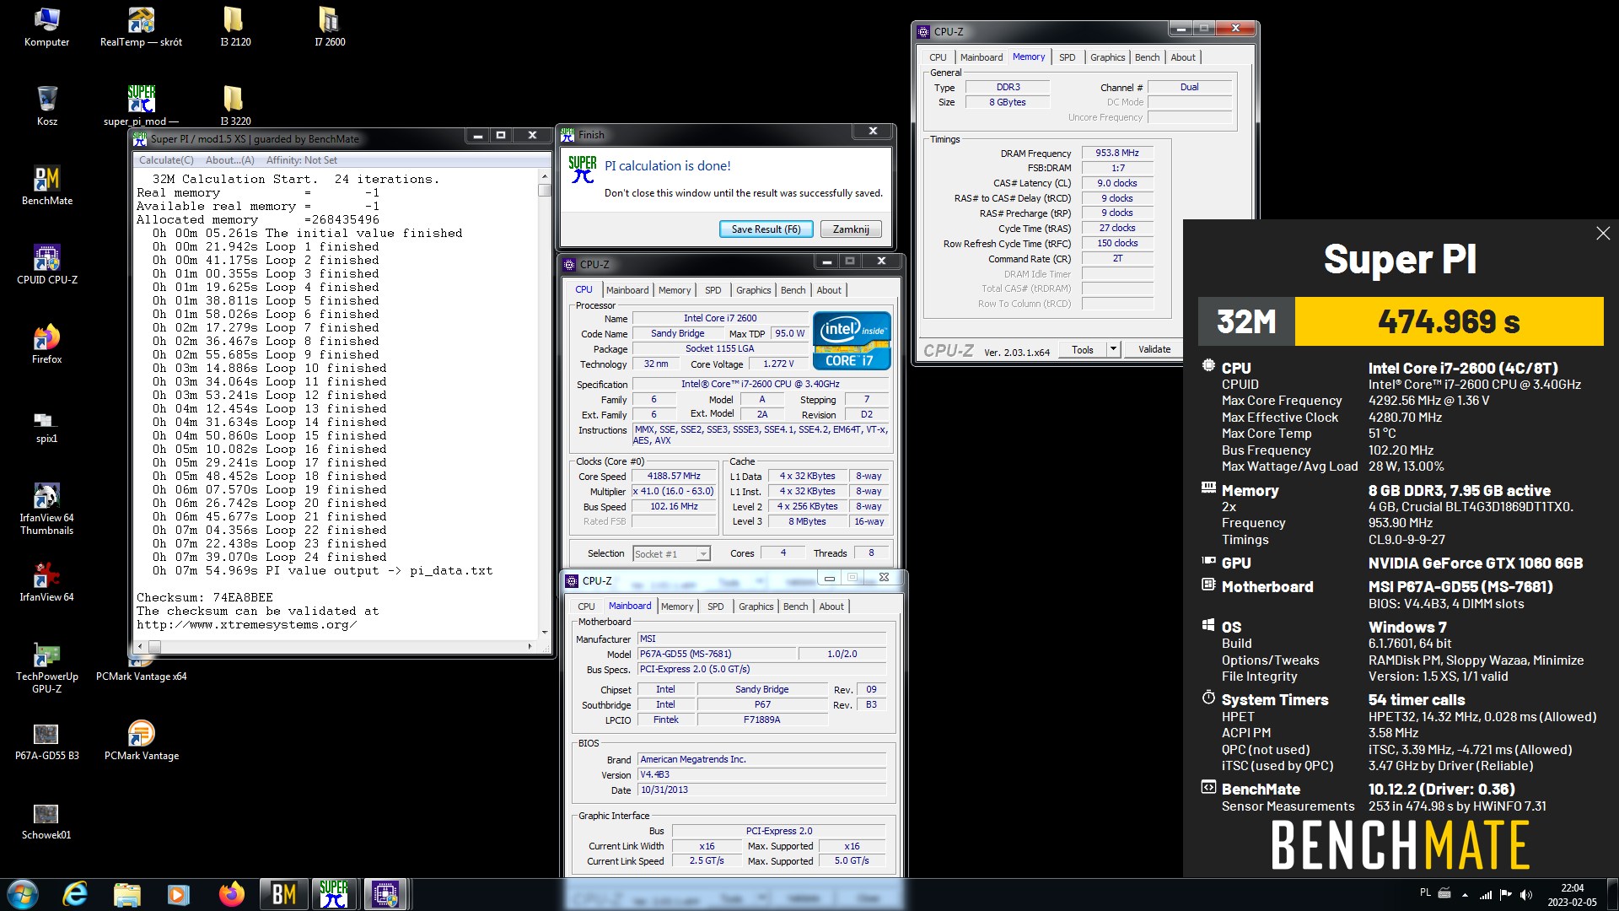Launch TechPowerUp GPU-Z icon
This screenshot has width=1619, height=911.
[46, 668]
